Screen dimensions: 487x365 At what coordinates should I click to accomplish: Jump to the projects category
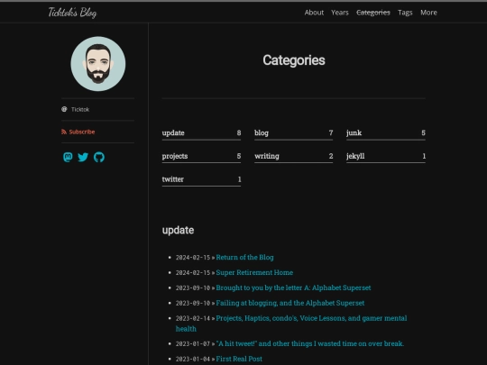[x=201, y=156]
